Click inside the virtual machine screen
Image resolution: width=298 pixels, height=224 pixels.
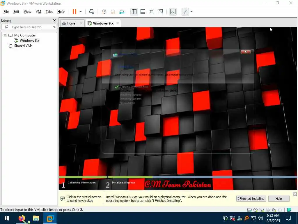[x=178, y=108]
